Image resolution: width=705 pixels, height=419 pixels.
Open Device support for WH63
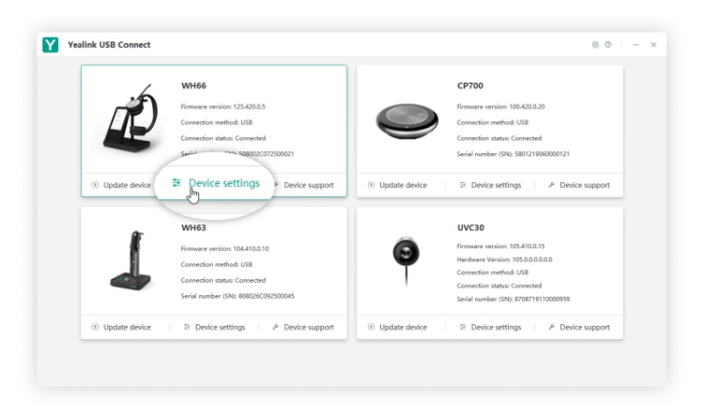pos(303,327)
